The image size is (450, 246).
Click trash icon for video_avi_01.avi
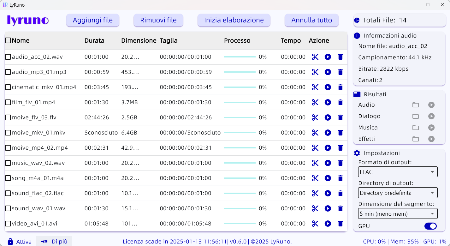point(340,224)
